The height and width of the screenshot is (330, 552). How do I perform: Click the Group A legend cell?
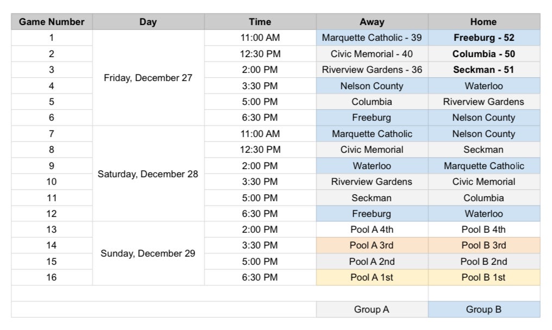pyautogui.click(x=372, y=309)
